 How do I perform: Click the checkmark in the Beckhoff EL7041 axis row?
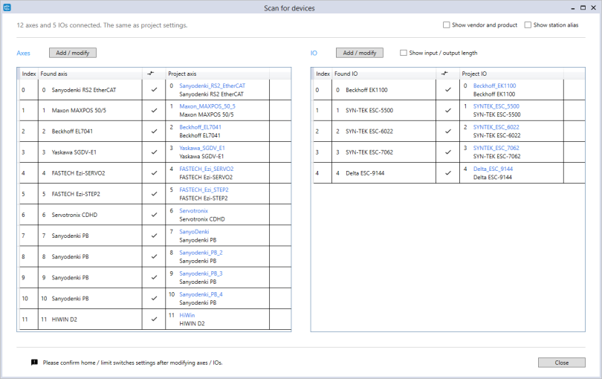(x=154, y=132)
